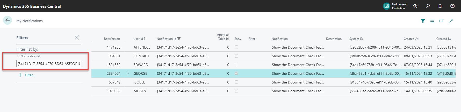The width and height of the screenshot is (461, 112).
Task: Open Copilot icon in the top bar
Action: pos(415,6)
